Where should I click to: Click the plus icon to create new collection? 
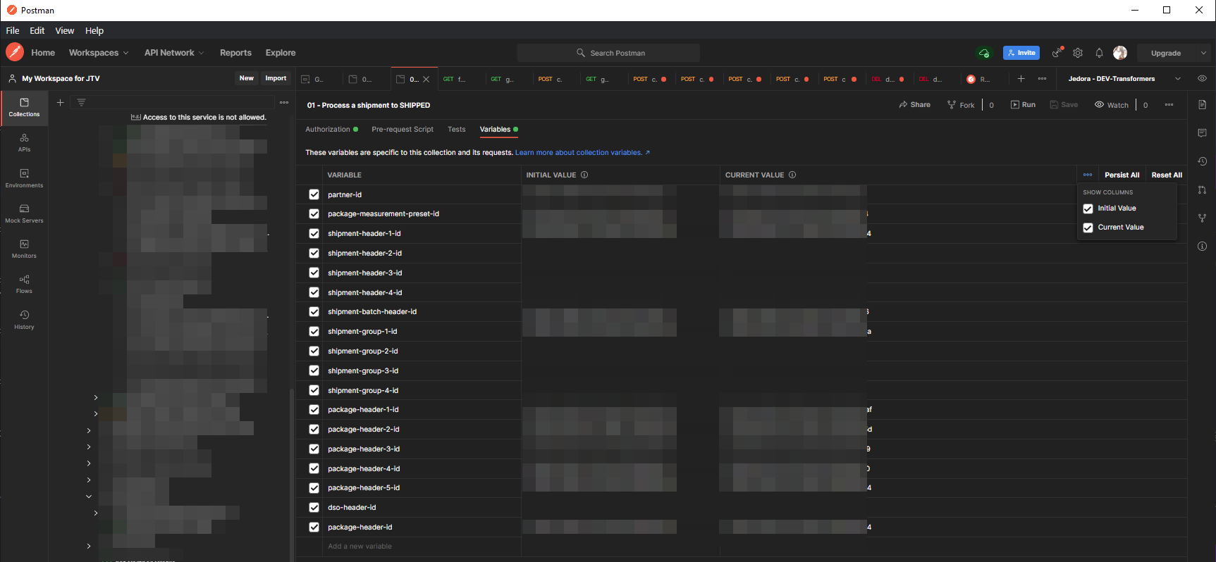click(x=61, y=102)
